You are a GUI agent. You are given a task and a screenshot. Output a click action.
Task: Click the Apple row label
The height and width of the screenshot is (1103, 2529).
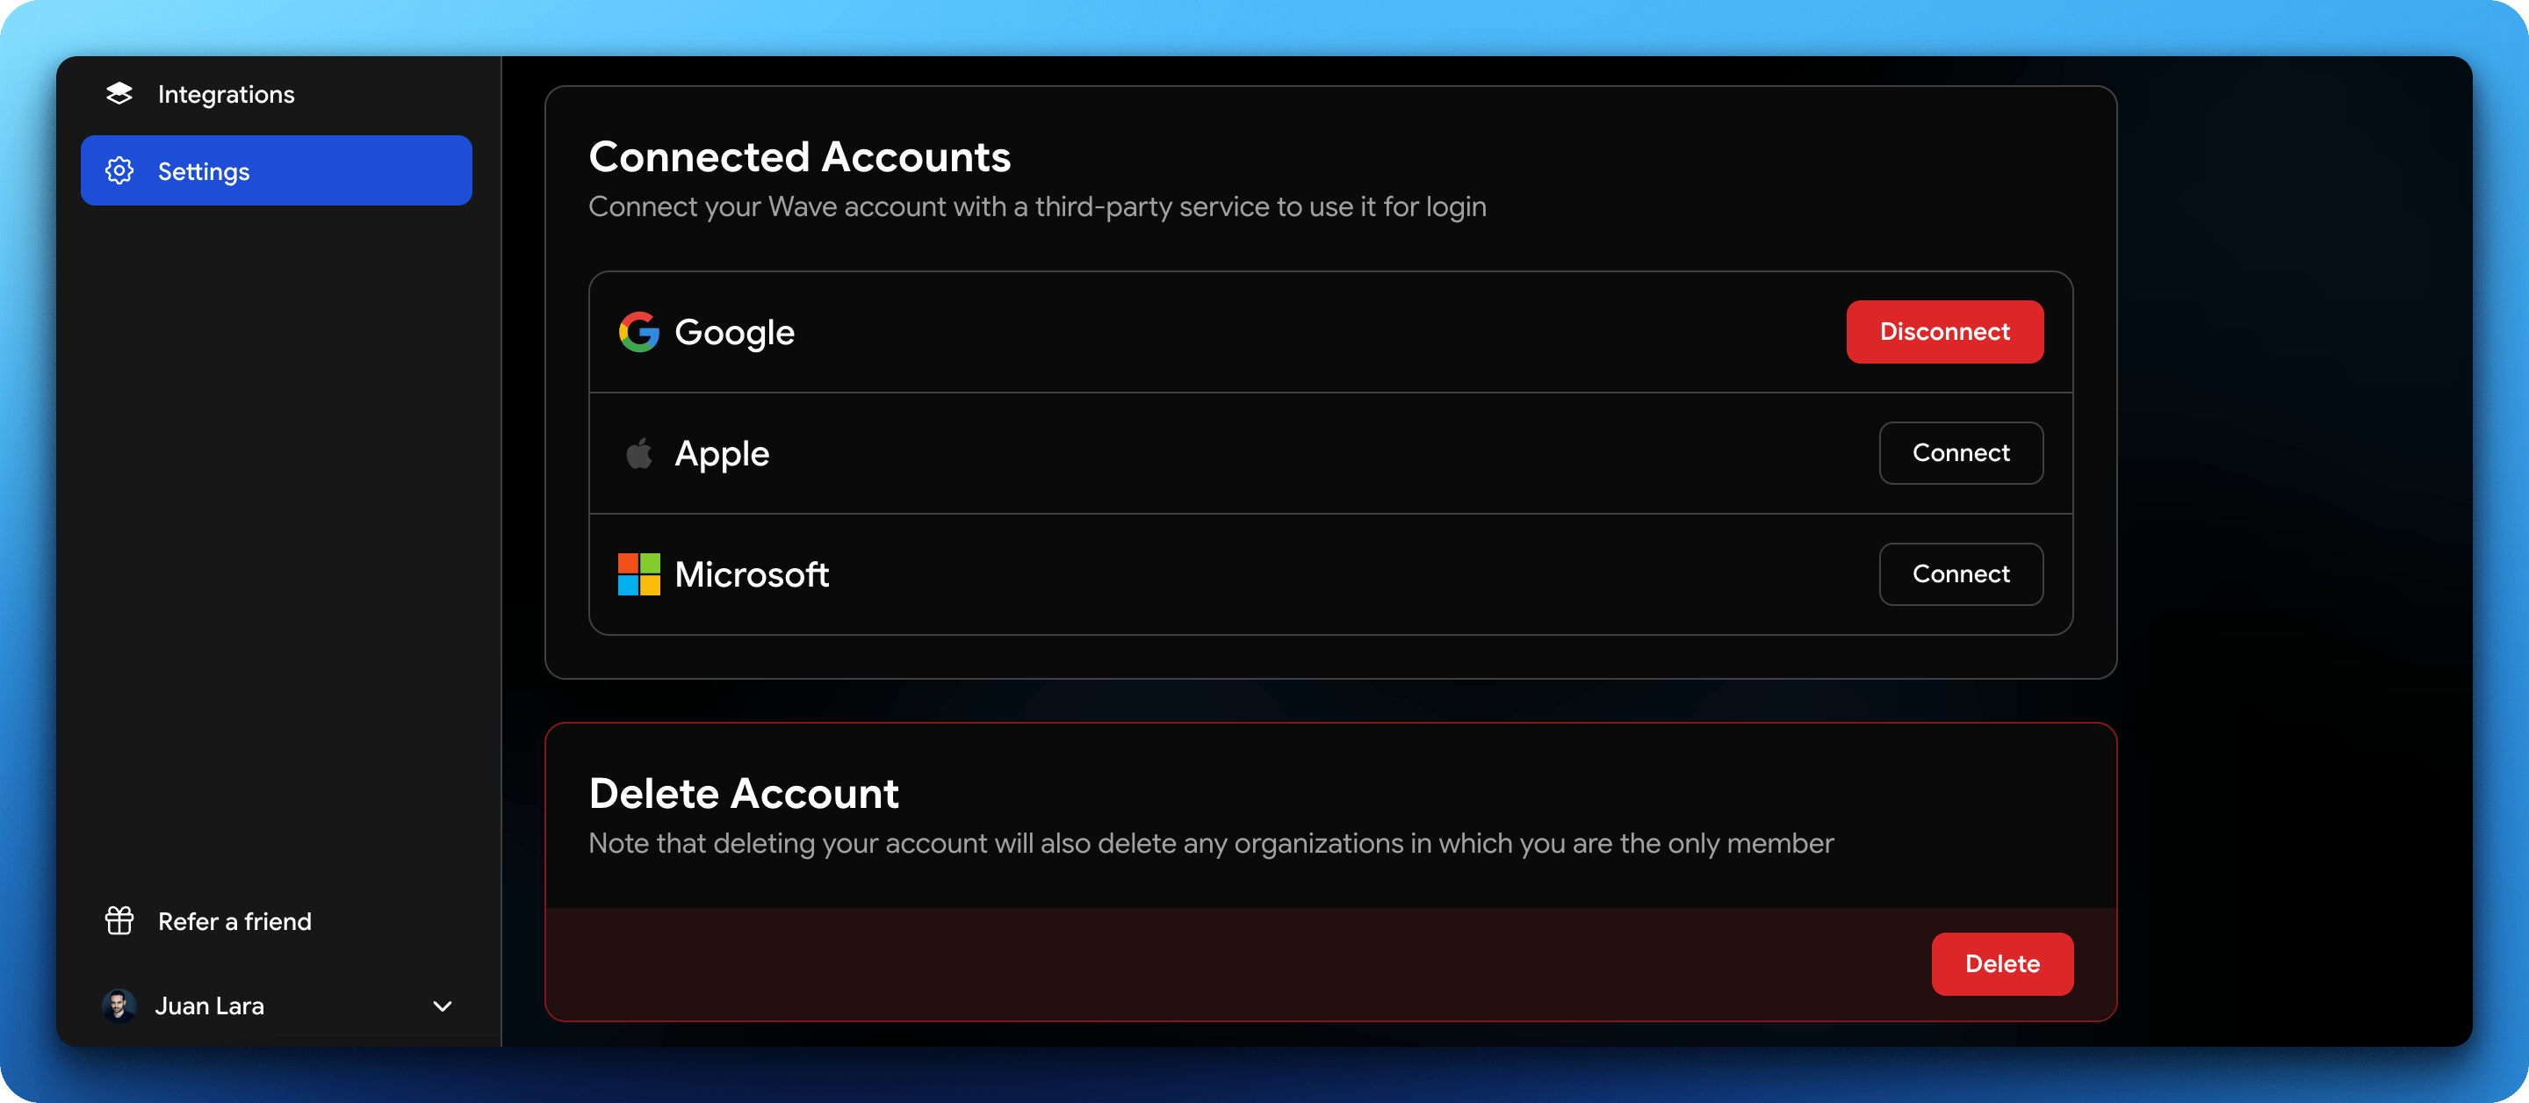722,454
